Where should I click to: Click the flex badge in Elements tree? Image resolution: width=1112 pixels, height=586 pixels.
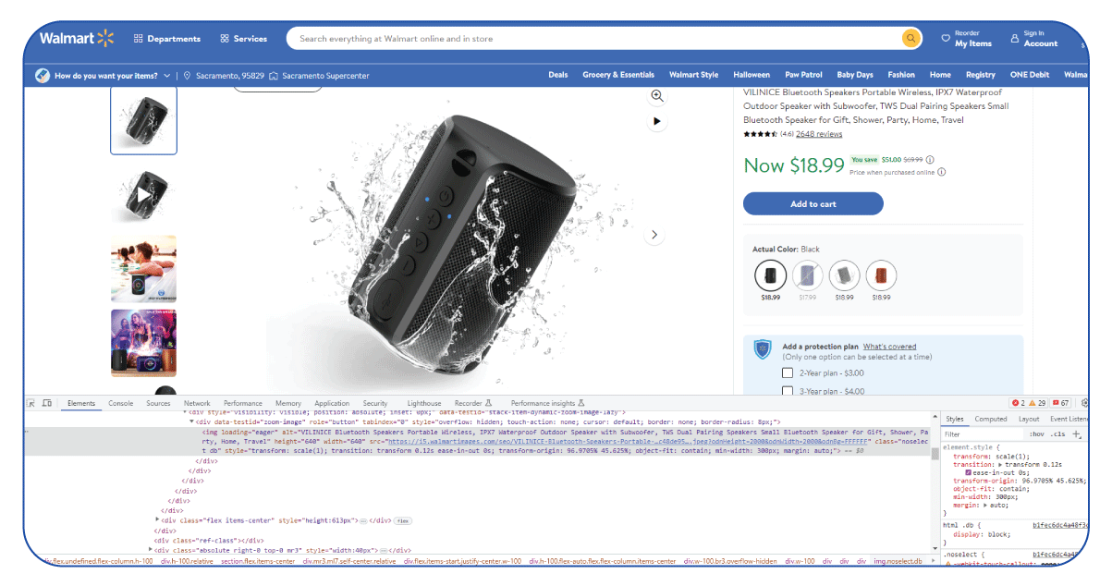(x=404, y=521)
